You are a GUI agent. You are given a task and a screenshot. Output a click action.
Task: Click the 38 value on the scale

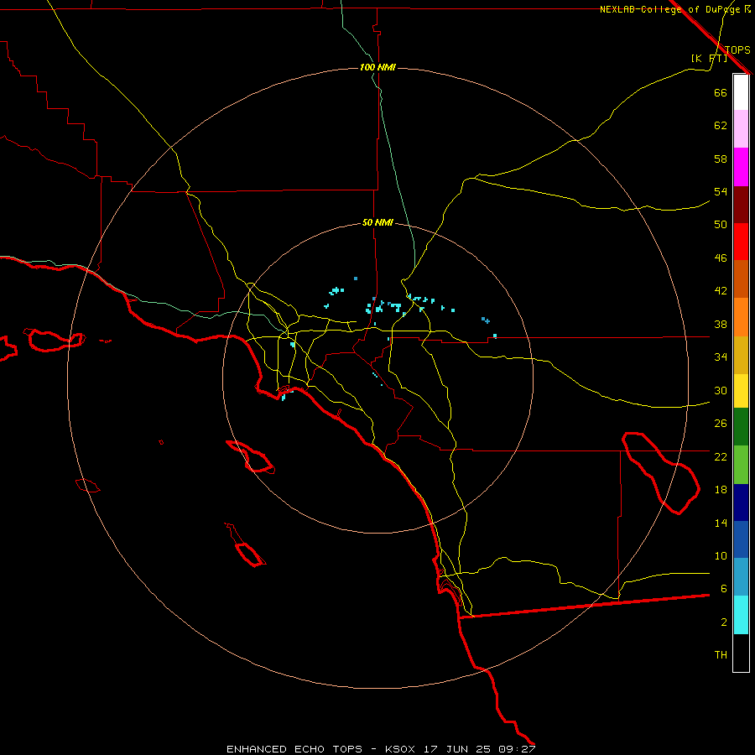721,324
